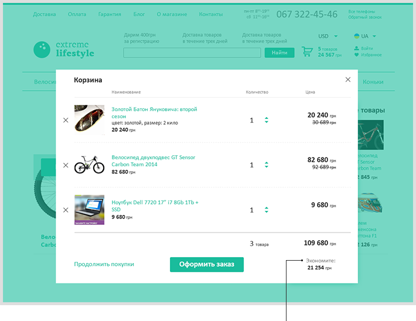Viewport: 416px width, 321px height.
Task: Click the shopping cart icon in header
Action: click(x=307, y=52)
